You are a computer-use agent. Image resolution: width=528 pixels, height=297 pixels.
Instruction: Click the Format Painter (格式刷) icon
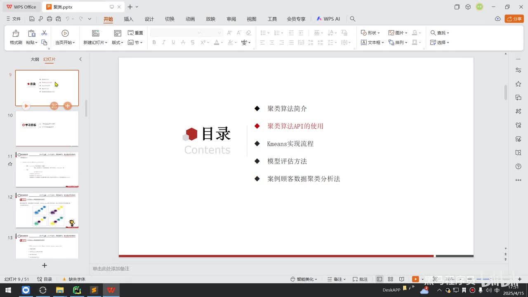coord(16,34)
